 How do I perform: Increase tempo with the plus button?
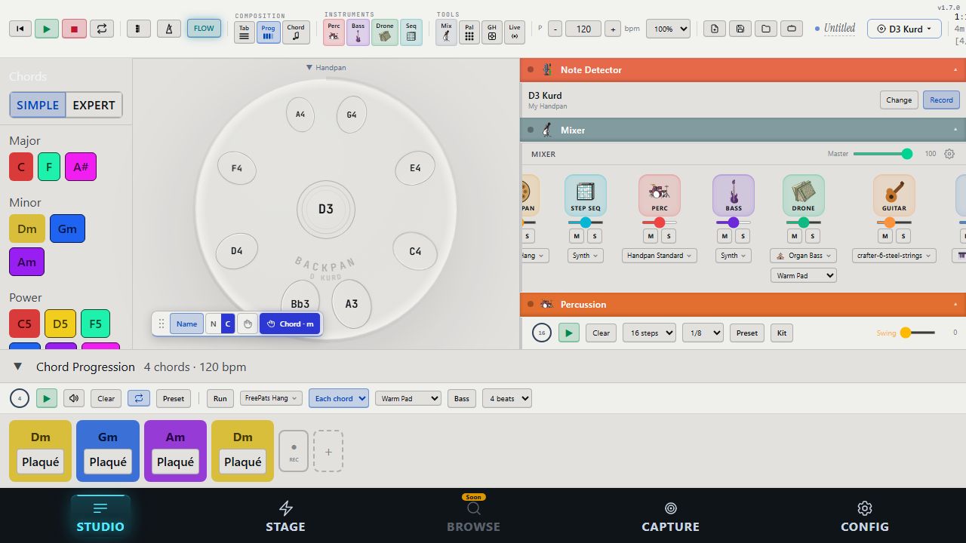613,29
